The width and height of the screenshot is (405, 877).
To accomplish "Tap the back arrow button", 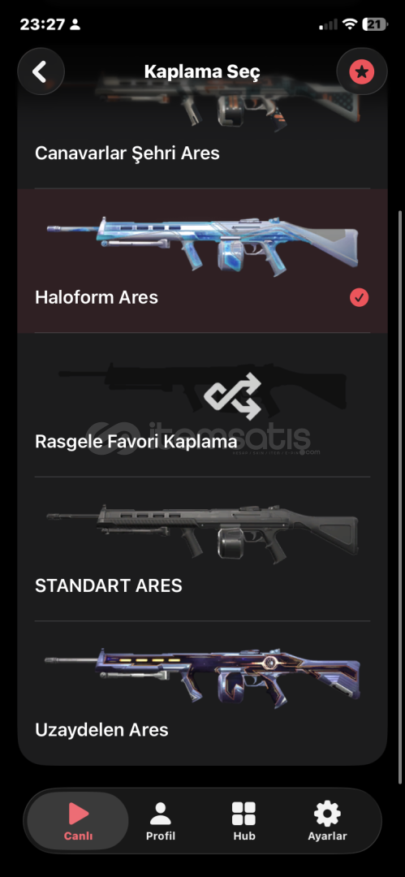I will click(41, 71).
